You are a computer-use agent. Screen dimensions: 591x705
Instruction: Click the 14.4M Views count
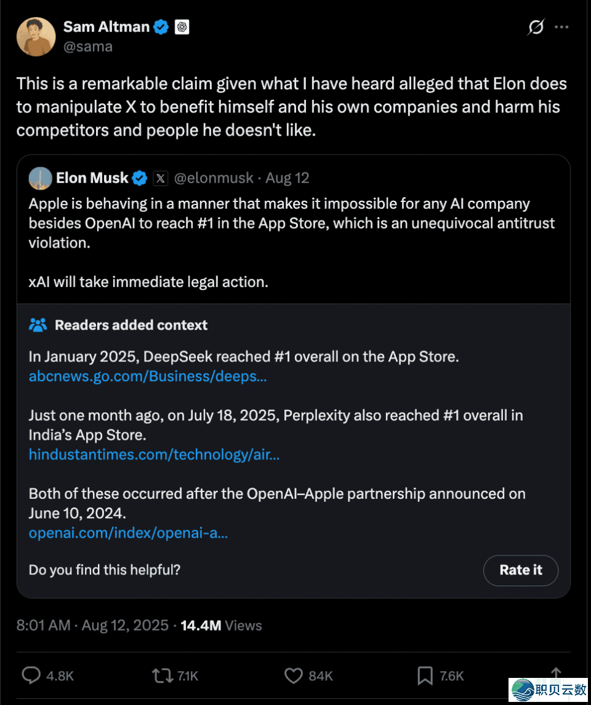click(221, 626)
